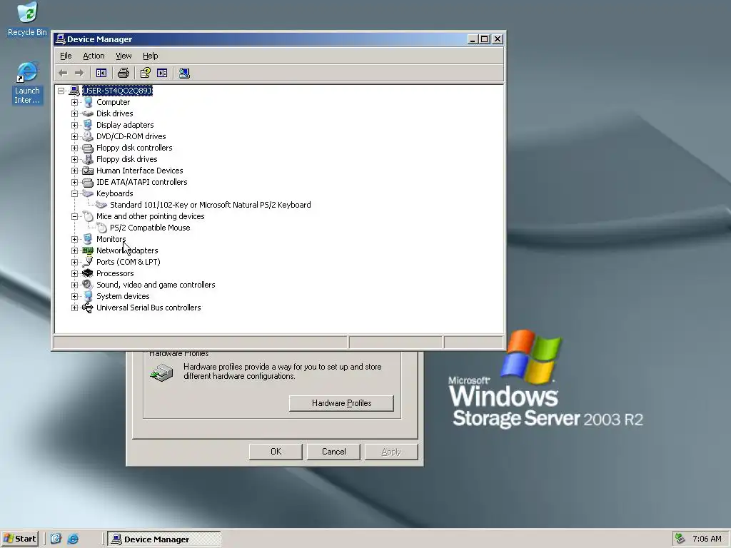Select the Network adapters icon

coord(88,250)
